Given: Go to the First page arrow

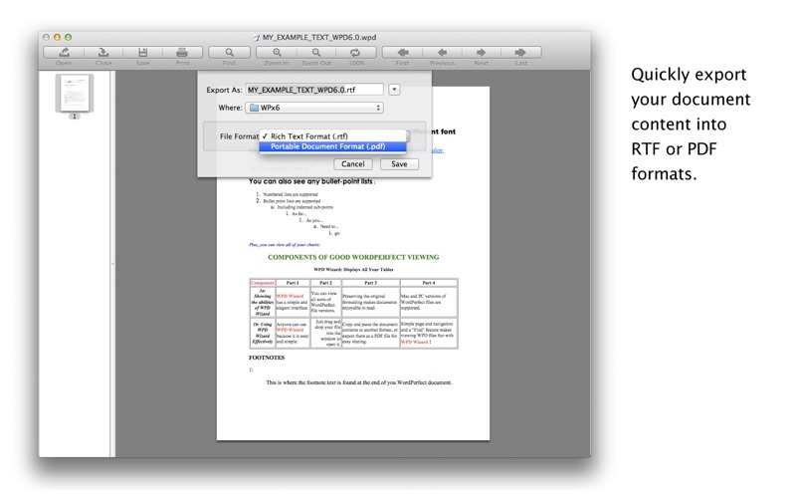Looking at the screenshot, I should click(403, 53).
